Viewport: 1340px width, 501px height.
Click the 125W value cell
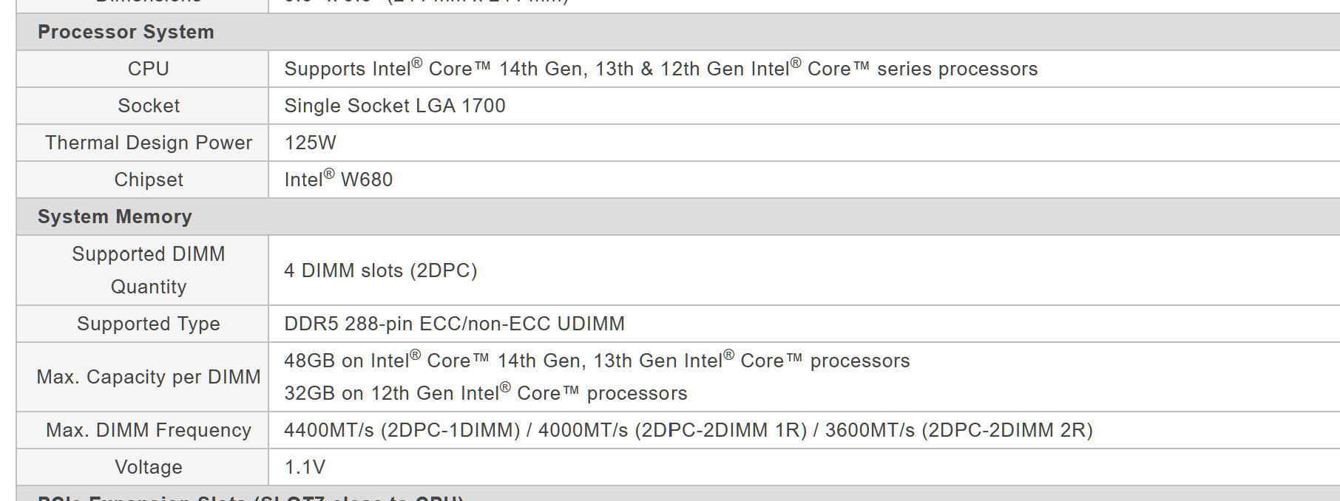coord(310,143)
